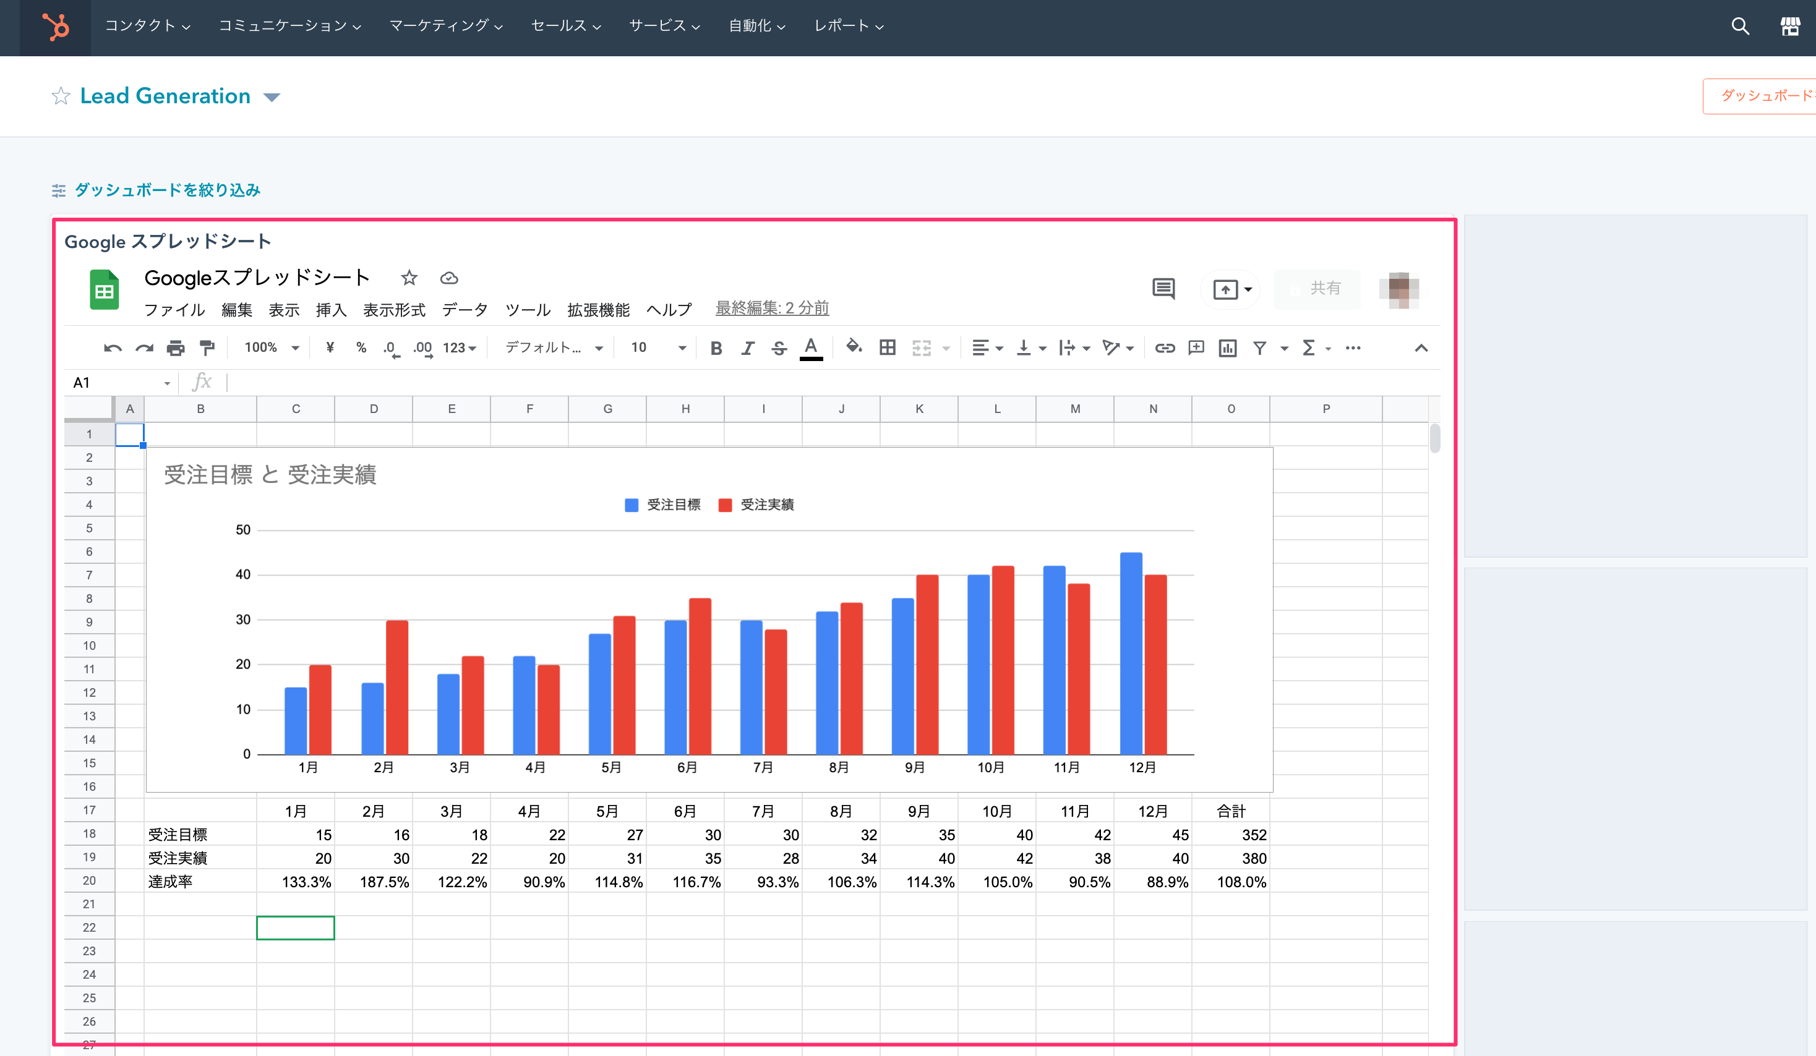Insert link using the chain icon
Screen dimensions: 1816x1056
[x=1165, y=348]
